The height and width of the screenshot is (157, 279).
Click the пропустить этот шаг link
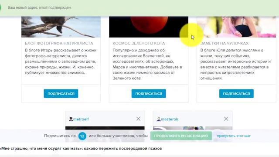coord(234,136)
